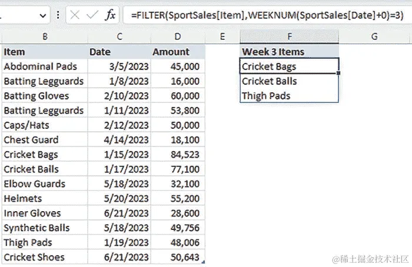Select column B header
Viewport: 412px width, 267px height.
[x=45, y=36]
